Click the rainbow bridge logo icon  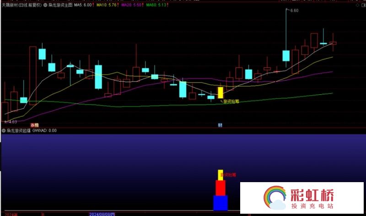click(x=274, y=198)
